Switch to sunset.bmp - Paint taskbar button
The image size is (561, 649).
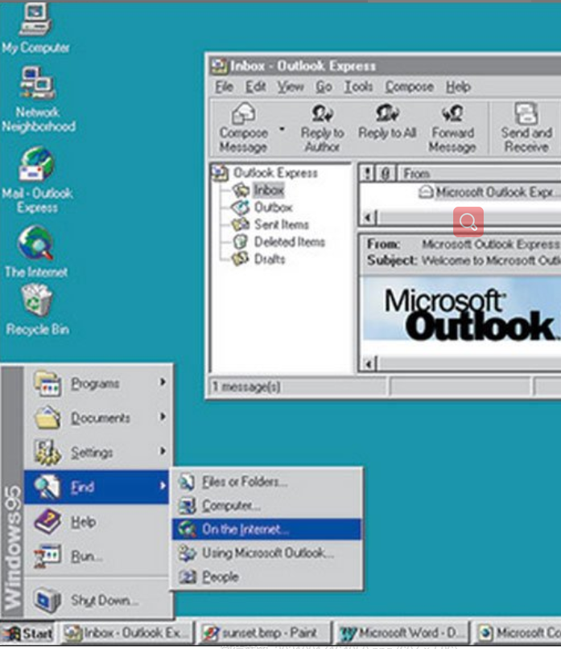tap(265, 633)
